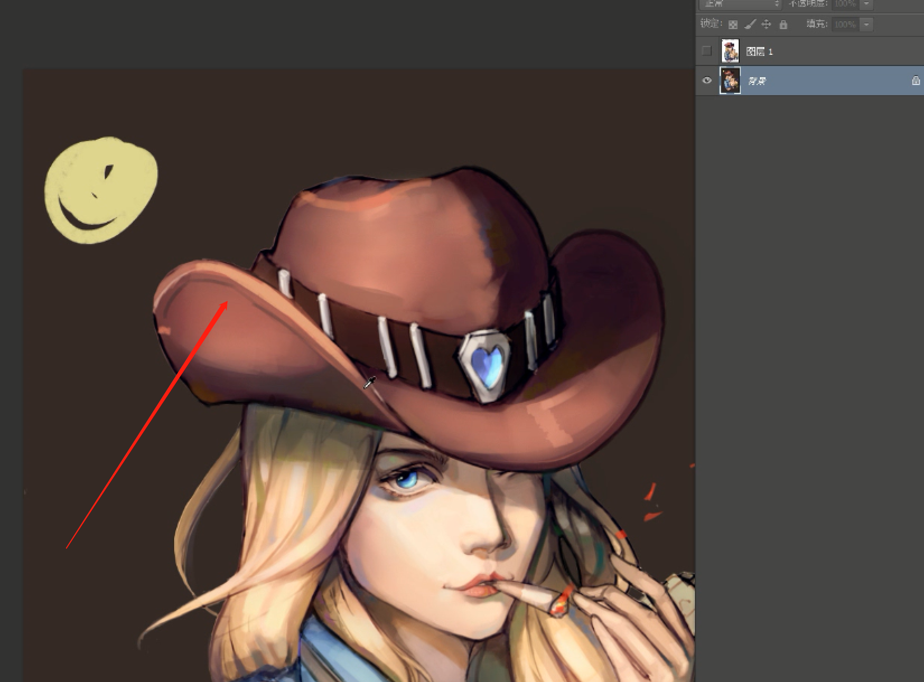Image resolution: width=924 pixels, height=682 pixels.
Task: Click the lock position move icon
Action: point(767,24)
